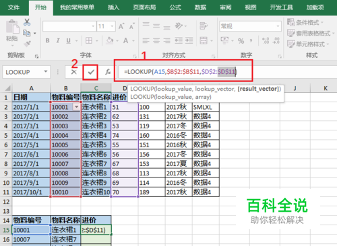Select the Format Painter brush

coord(27,43)
